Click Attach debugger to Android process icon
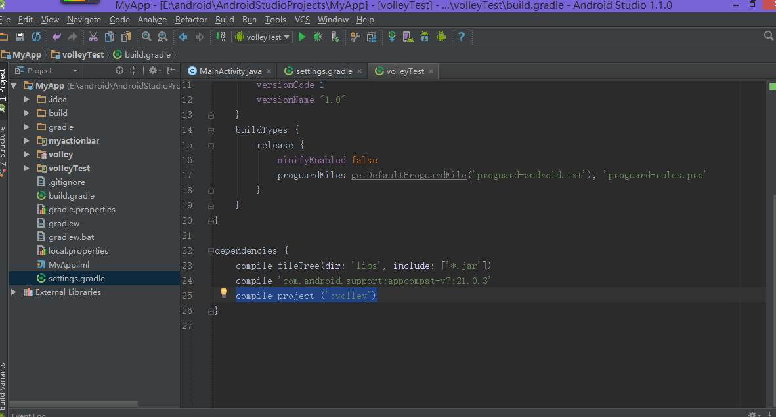776x417 pixels. coord(335,37)
